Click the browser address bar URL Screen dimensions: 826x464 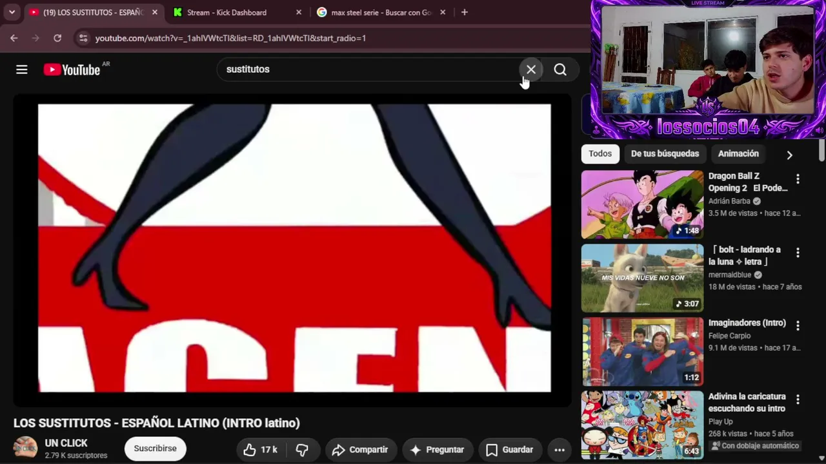230,38
